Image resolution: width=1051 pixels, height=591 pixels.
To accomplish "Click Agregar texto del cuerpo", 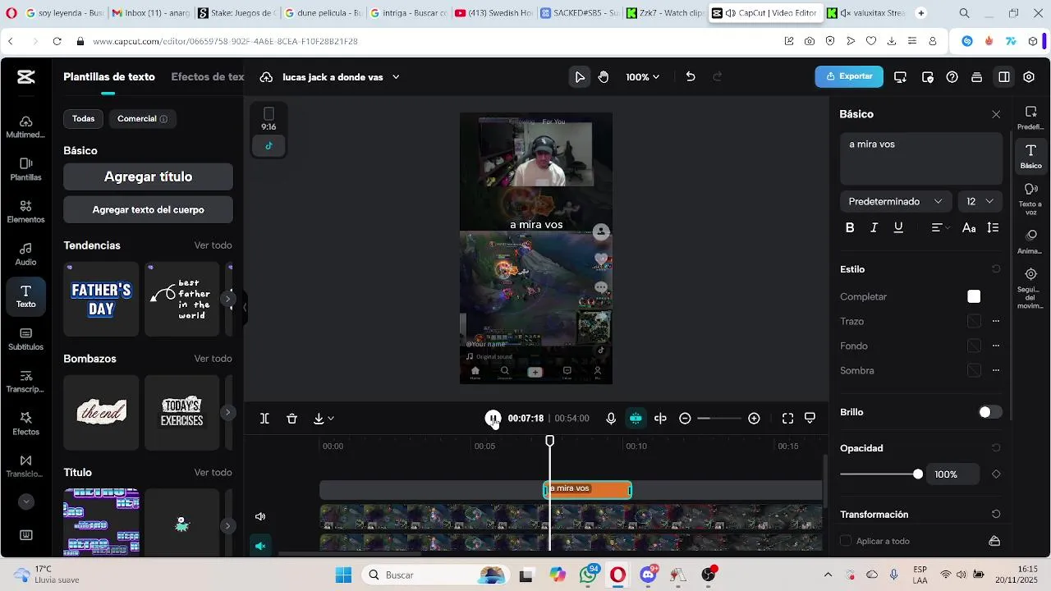I will coord(148,209).
